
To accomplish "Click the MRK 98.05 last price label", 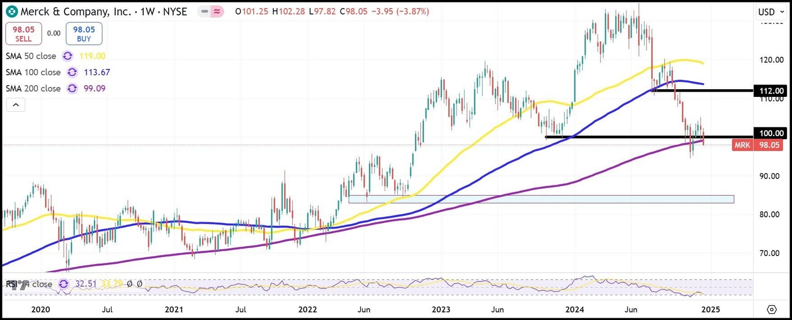I will 758,145.
